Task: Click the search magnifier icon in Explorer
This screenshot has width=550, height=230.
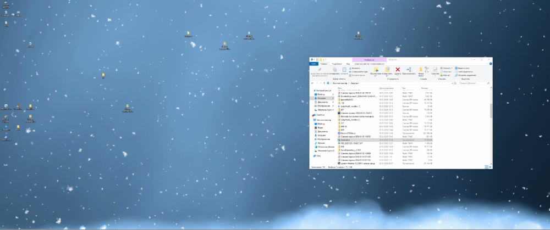Action: (x=488, y=83)
